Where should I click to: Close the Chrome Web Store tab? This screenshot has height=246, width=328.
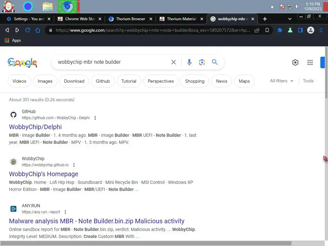pos(100,19)
